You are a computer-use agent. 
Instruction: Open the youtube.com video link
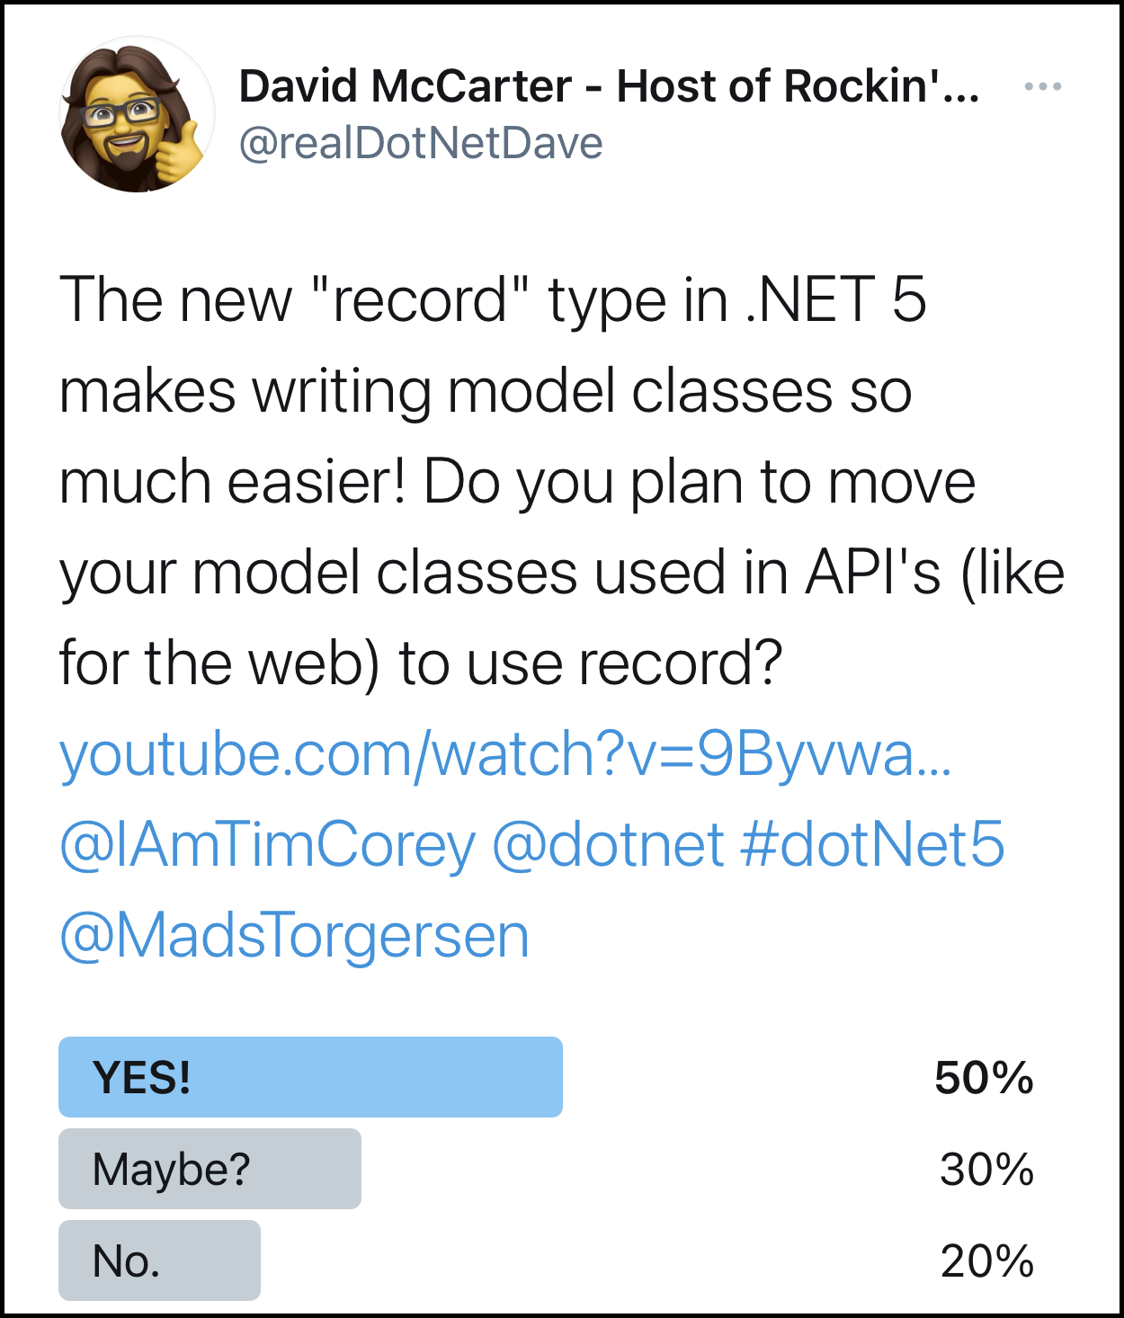click(508, 760)
